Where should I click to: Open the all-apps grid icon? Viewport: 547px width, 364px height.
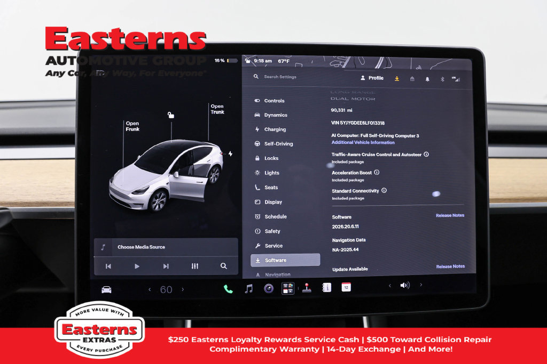coord(288,288)
